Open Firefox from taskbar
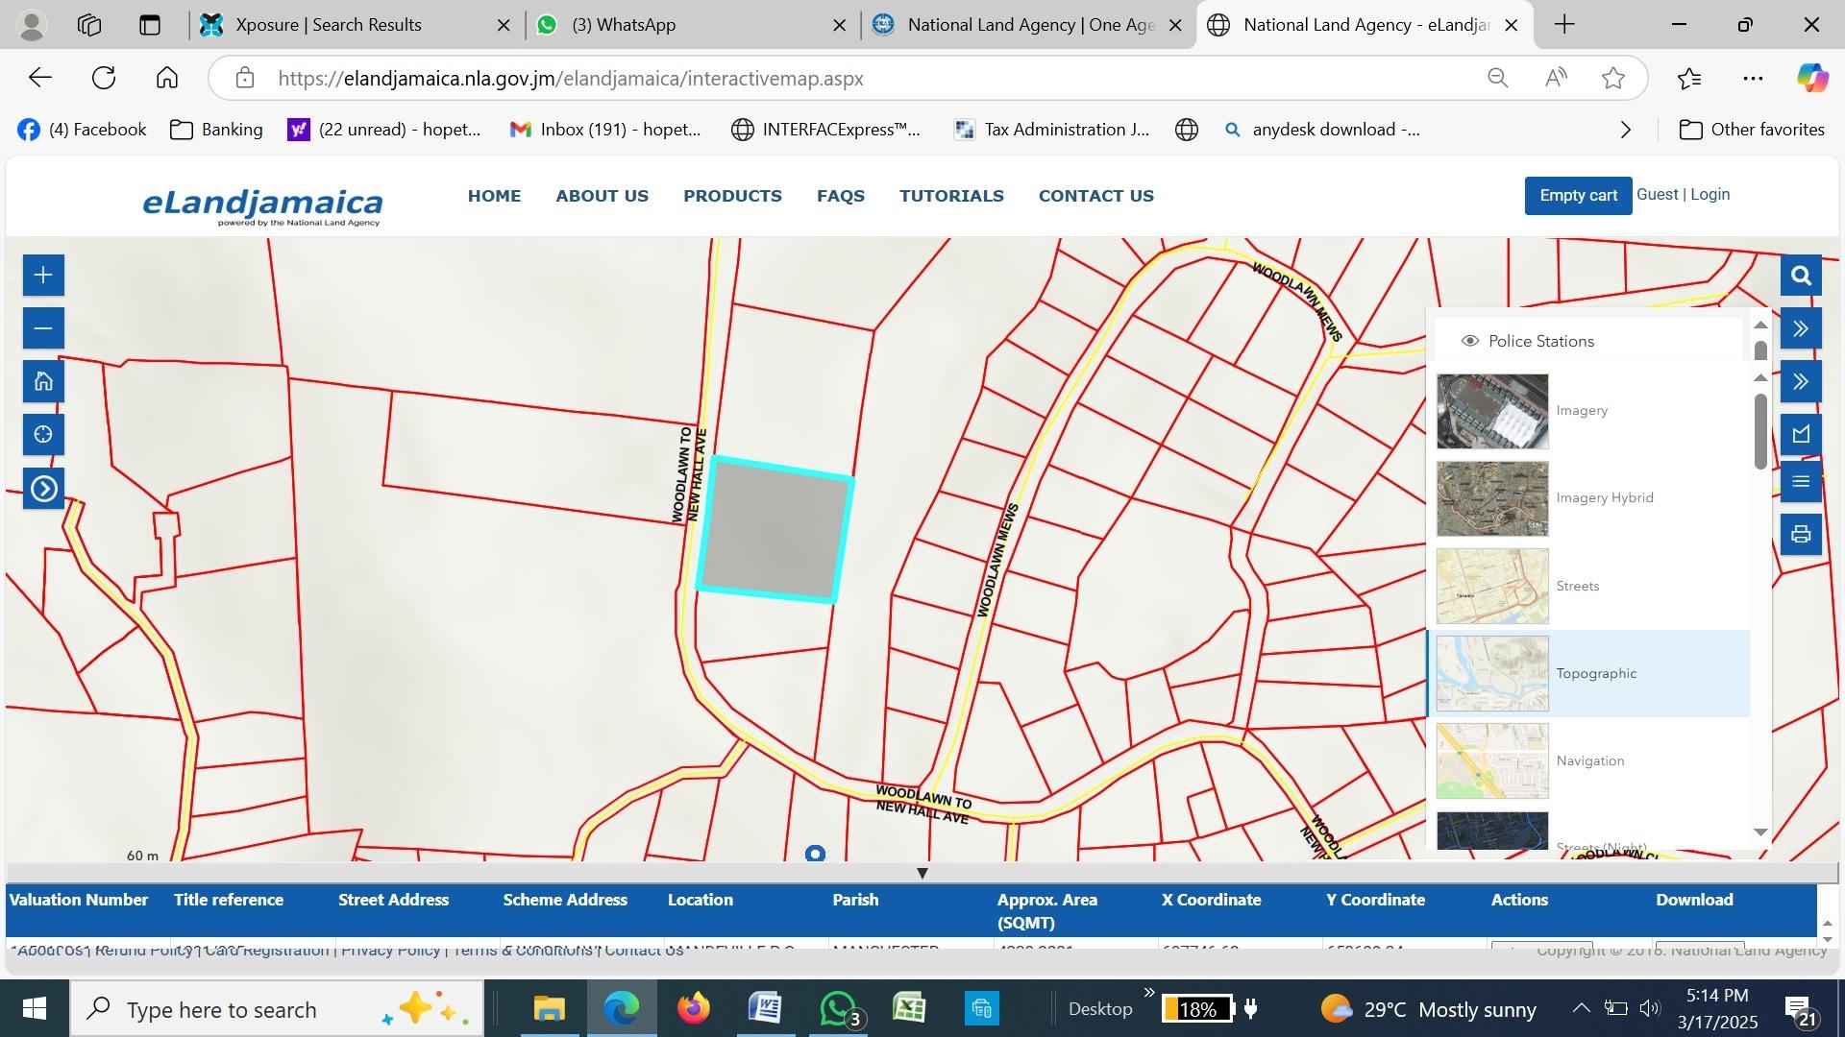 coord(693,1009)
